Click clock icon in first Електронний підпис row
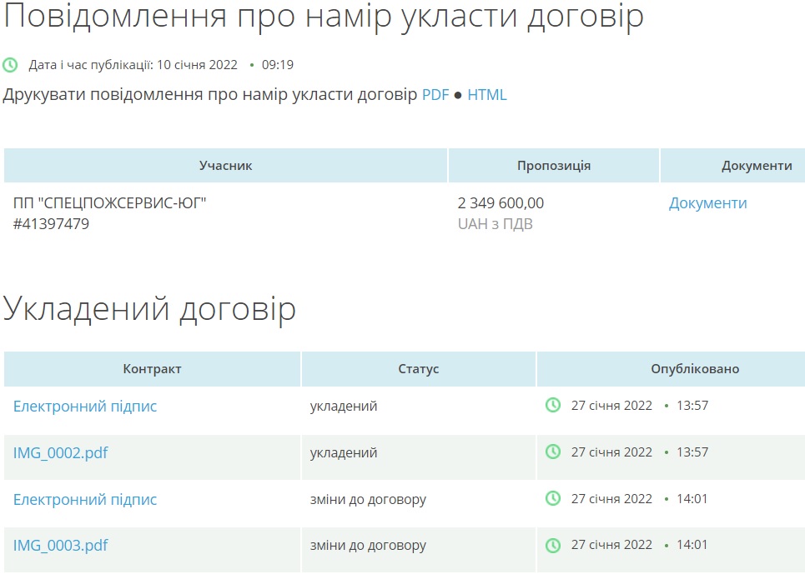Screen dimensions: 805x579 [x=552, y=406]
